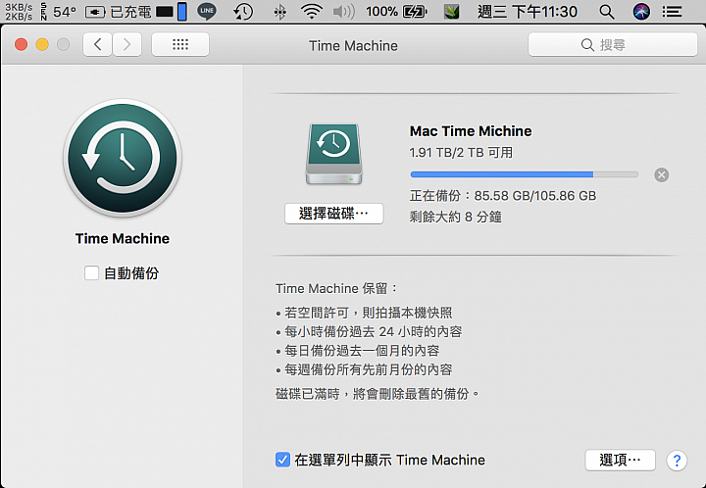Close the window with red button
The width and height of the screenshot is (706, 488).
(x=22, y=44)
